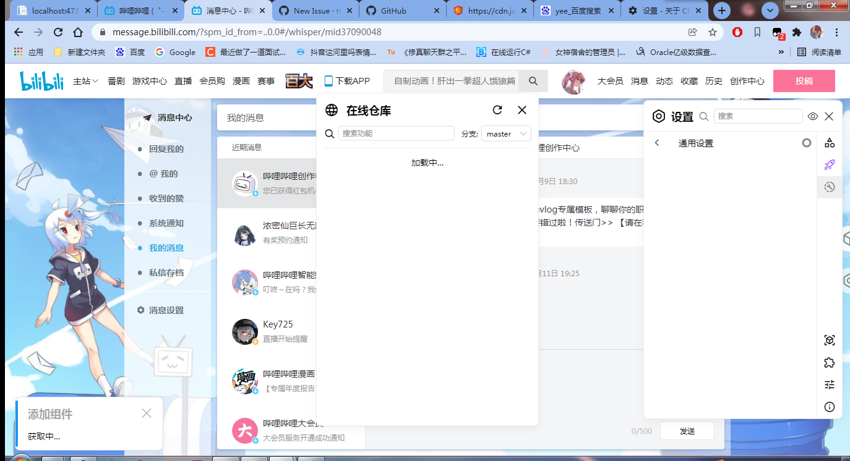Select the wrench-clock icon in settings sidebar
Viewport: 850px width, 461px height.
click(830, 187)
